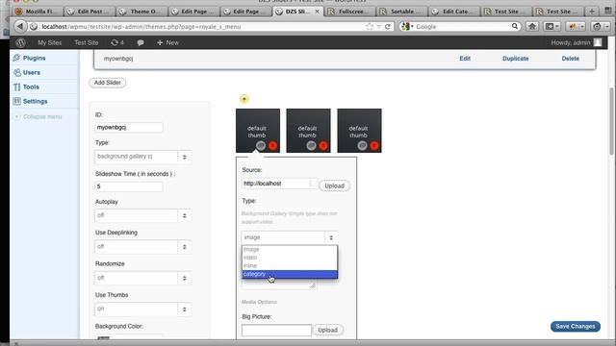Viewport: 616px width, 346px height.
Task: Click the search magnifier icon in Google box
Action: tap(514, 26)
